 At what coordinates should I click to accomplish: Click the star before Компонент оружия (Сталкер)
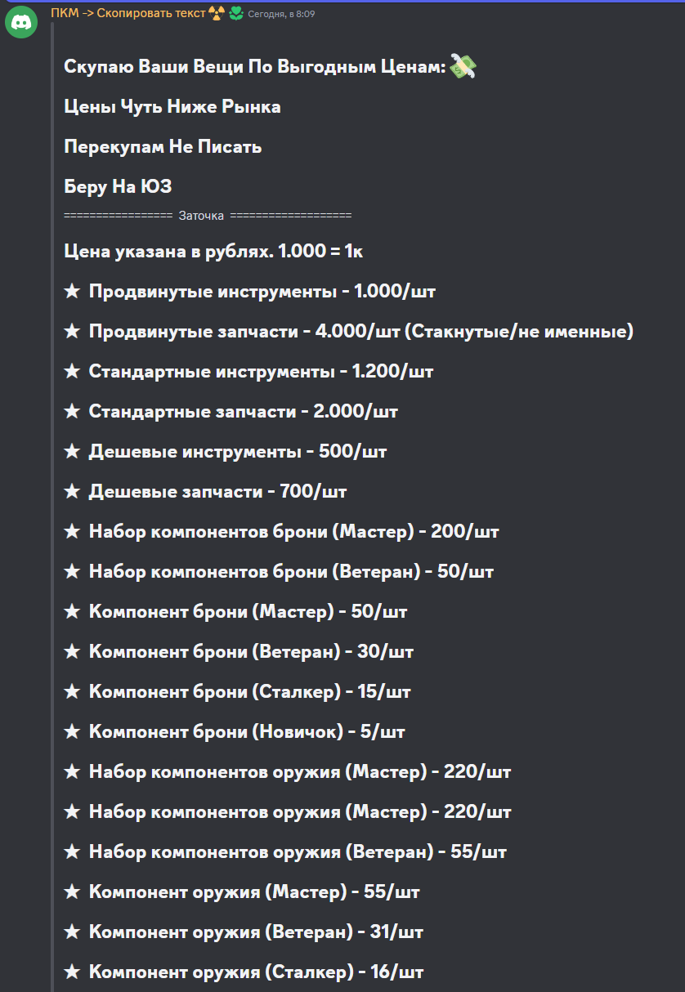coord(72,972)
